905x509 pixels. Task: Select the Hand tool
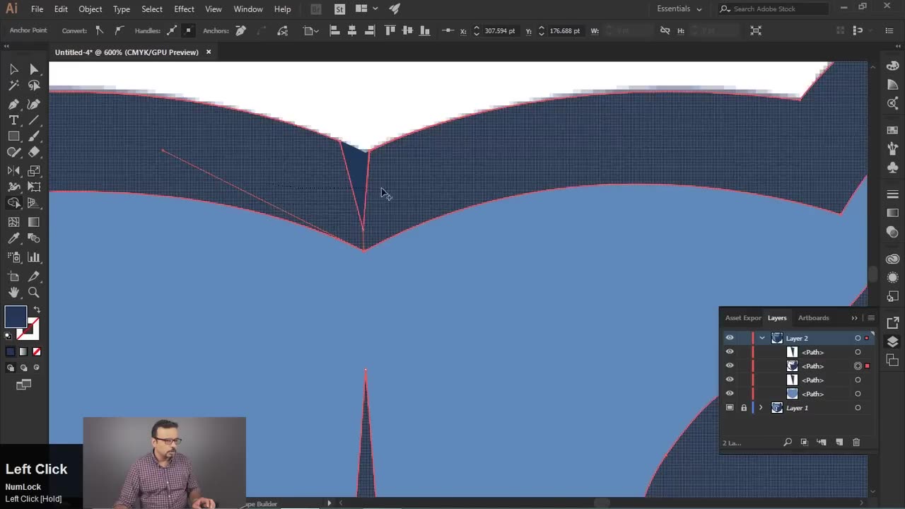click(x=13, y=293)
